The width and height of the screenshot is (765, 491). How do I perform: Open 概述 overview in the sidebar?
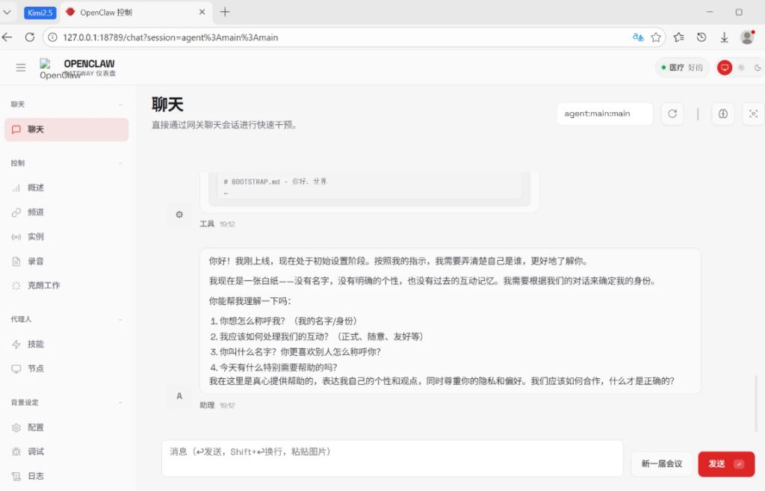(35, 188)
